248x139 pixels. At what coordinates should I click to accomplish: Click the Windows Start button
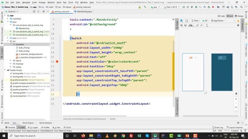coord(4,136)
